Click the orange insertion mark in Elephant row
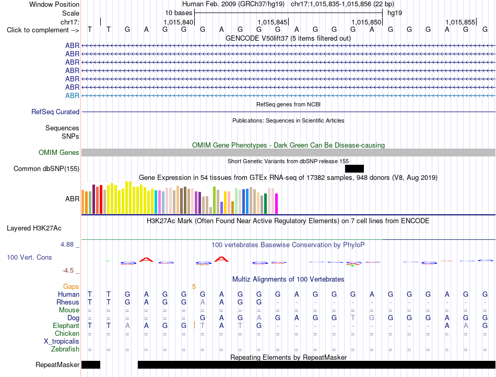Viewport: 496px width, 377px height. tap(194, 325)
